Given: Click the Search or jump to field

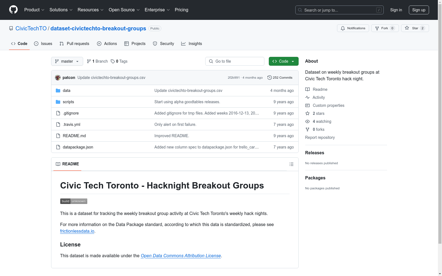Looking at the screenshot, I should tap(340, 10).
